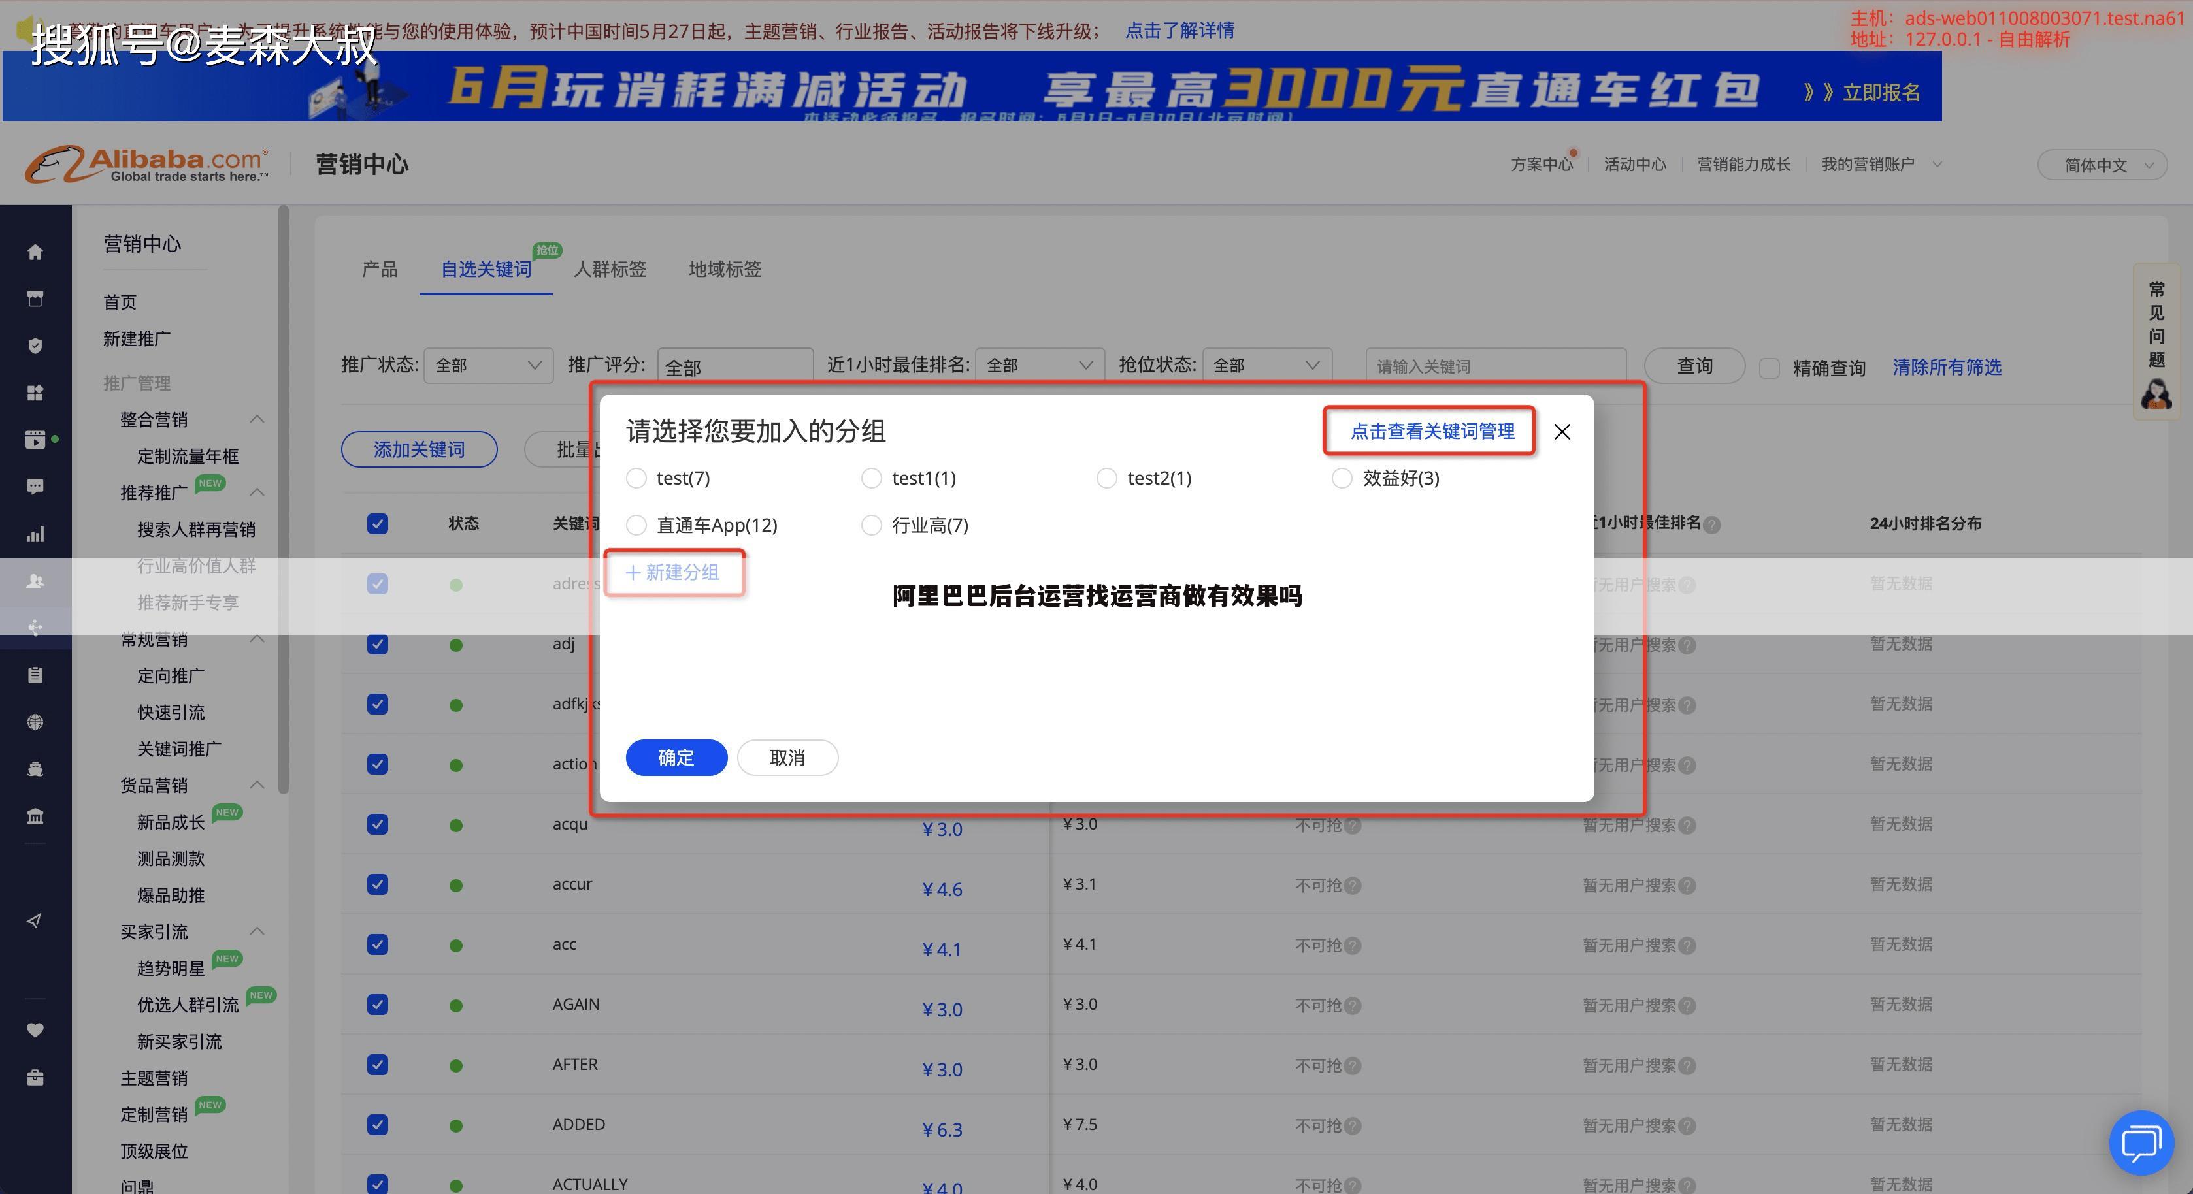Switch to the 产品 tab

[x=380, y=269]
